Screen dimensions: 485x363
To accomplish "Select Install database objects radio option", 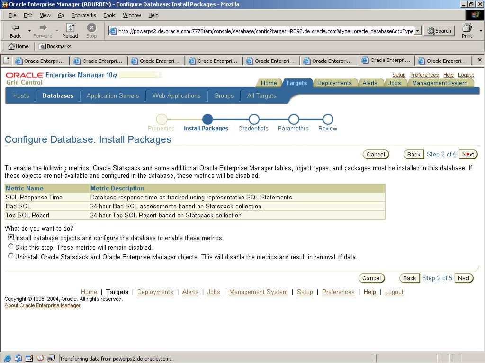I will point(11,237).
